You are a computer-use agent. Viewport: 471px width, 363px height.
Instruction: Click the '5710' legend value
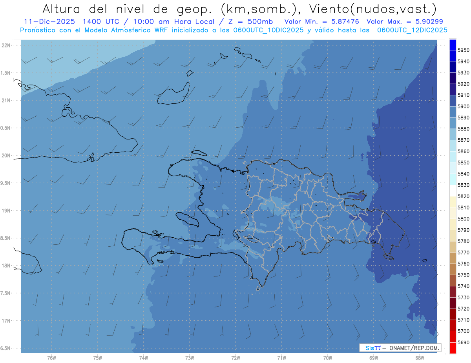(463, 320)
